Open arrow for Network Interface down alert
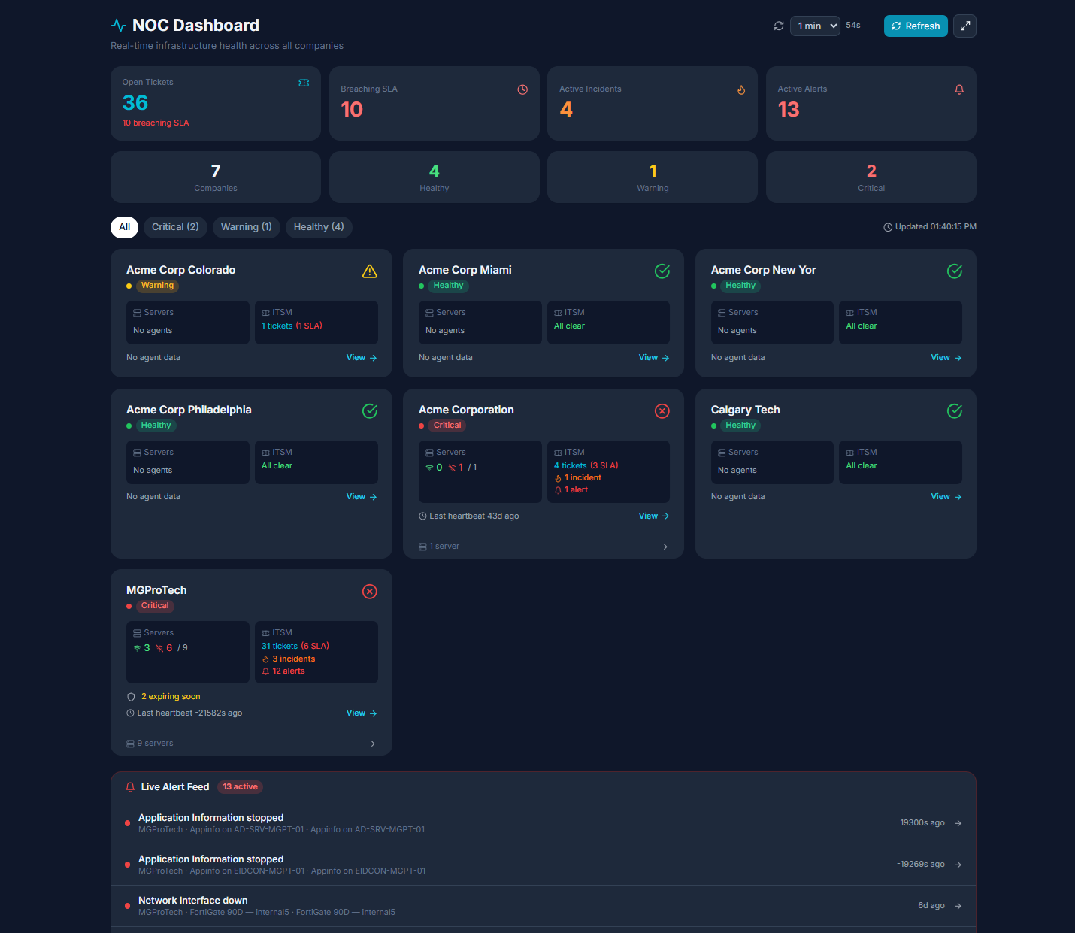Image resolution: width=1075 pixels, height=933 pixels. (958, 906)
